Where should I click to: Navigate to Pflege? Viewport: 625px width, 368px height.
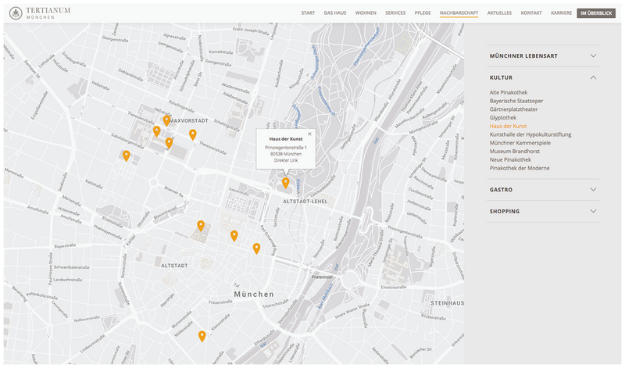tap(423, 13)
